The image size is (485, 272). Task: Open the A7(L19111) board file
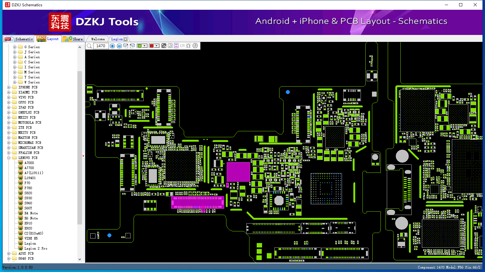click(34, 173)
